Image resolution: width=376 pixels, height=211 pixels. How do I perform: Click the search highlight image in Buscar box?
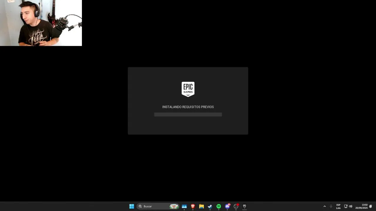174,206
